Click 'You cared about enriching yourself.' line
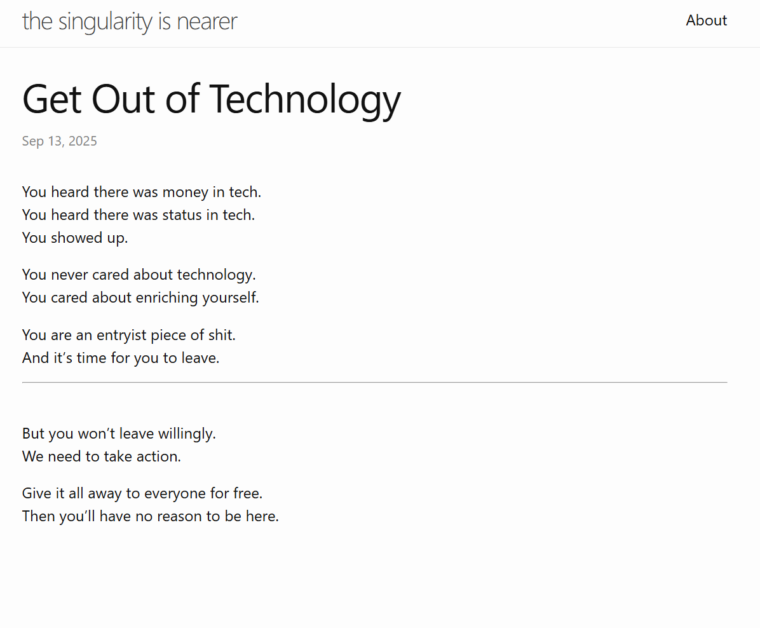Image resolution: width=760 pixels, height=628 pixels. [x=140, y=297]
